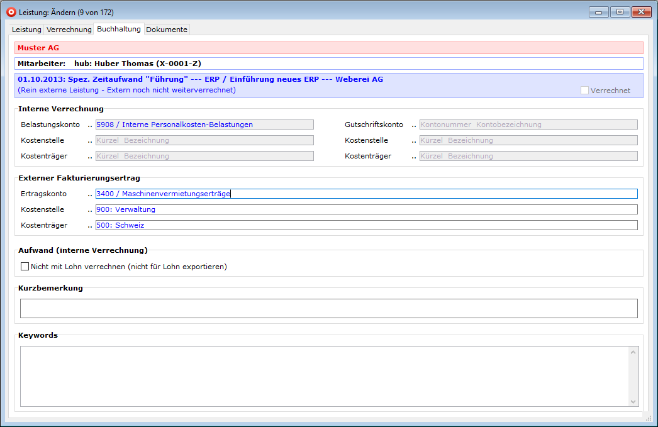Screen dimensions: 658x427
Task: Select the 5908 Interne Personalkosten-Belastungen field
Action: (x=204, y=125)
